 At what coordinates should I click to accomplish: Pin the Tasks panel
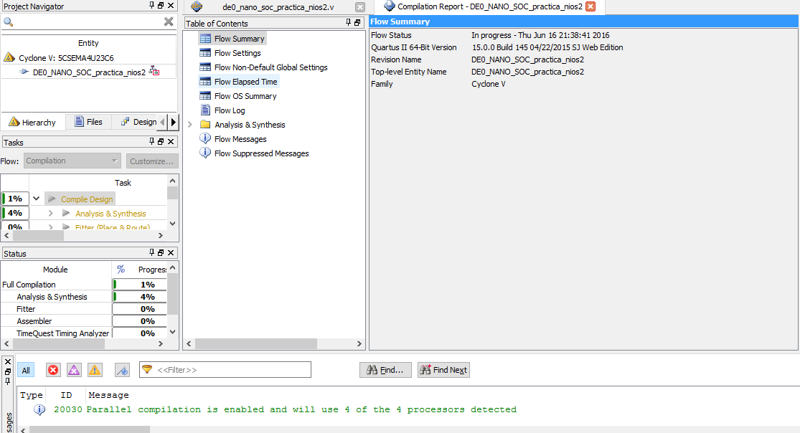[x=151, y=141]
